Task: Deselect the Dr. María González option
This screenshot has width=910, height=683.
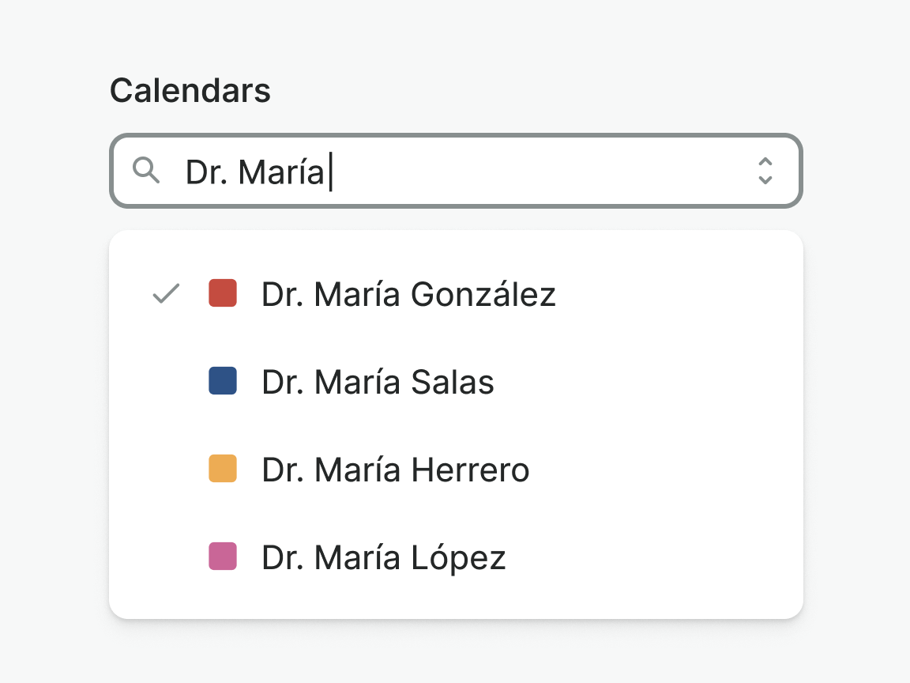Action: coord(408,294)
